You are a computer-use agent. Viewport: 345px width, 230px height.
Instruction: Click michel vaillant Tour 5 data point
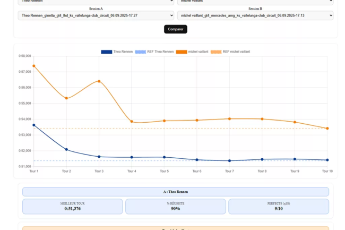[165, 121]
